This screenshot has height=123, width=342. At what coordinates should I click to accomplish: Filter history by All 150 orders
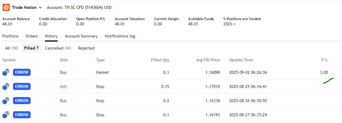[x=11, y=48]
